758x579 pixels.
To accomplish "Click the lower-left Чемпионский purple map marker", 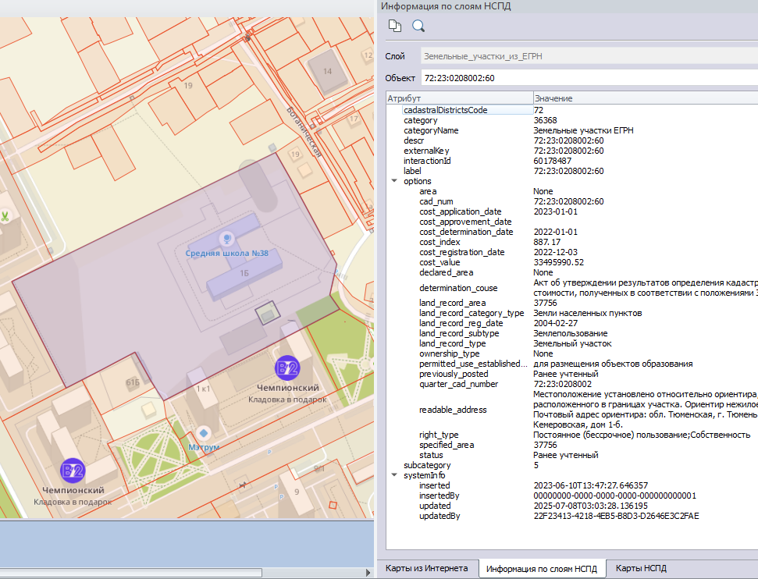I will click(x=73, y=470).
